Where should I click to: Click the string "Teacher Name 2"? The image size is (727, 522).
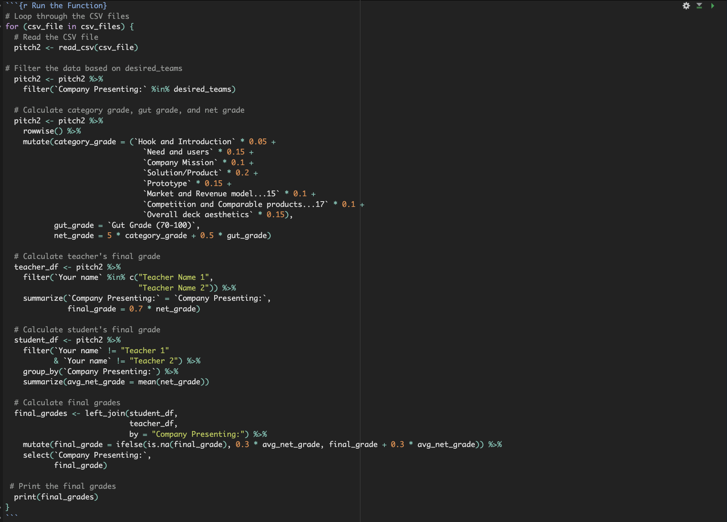pyautogui.click(x=174, y=288)
